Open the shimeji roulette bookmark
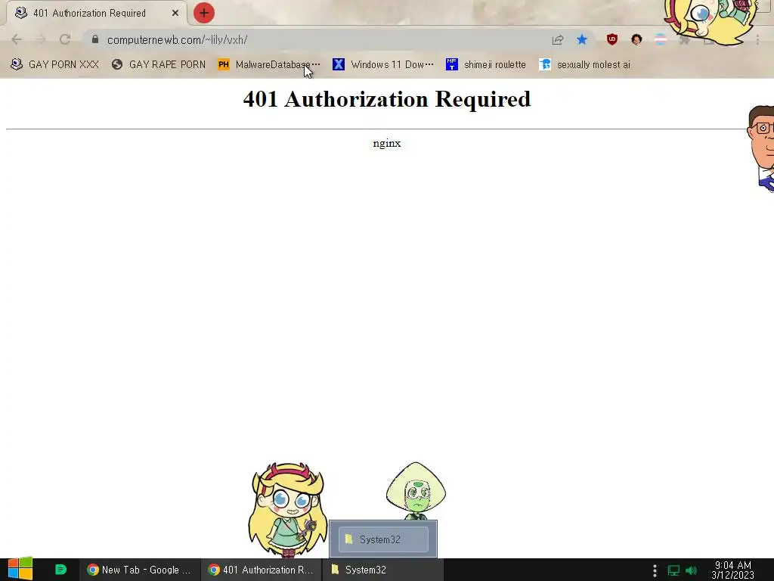The width and height of the screenshot is (774, 581). tap(486, 64)
